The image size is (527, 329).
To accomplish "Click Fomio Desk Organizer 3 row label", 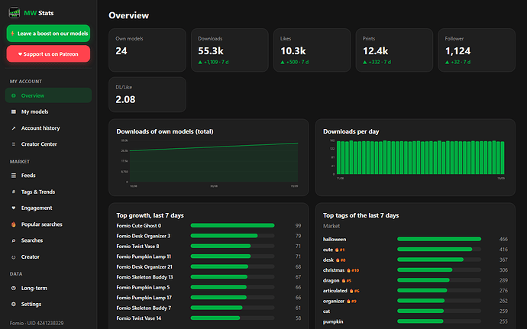I will pos(143,236).
